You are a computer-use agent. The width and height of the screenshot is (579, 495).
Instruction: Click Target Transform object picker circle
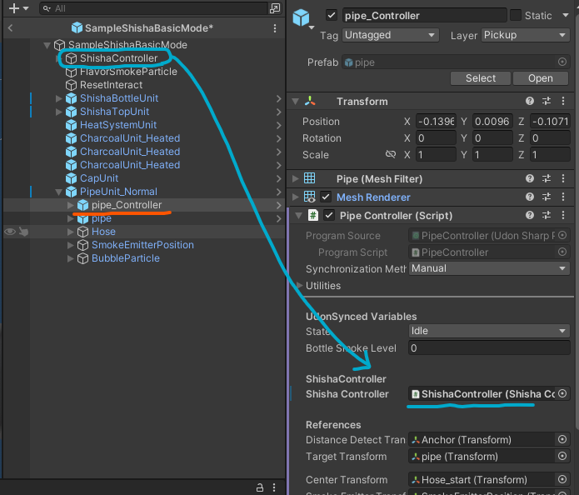(x=562, y=456)
